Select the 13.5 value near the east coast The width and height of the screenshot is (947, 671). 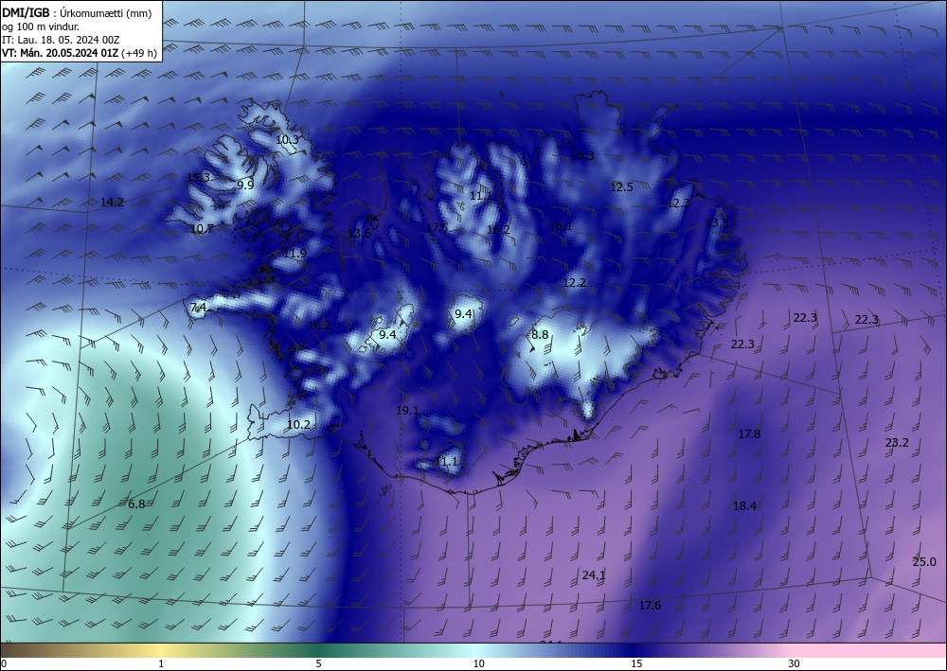click(x=717, y=222)
